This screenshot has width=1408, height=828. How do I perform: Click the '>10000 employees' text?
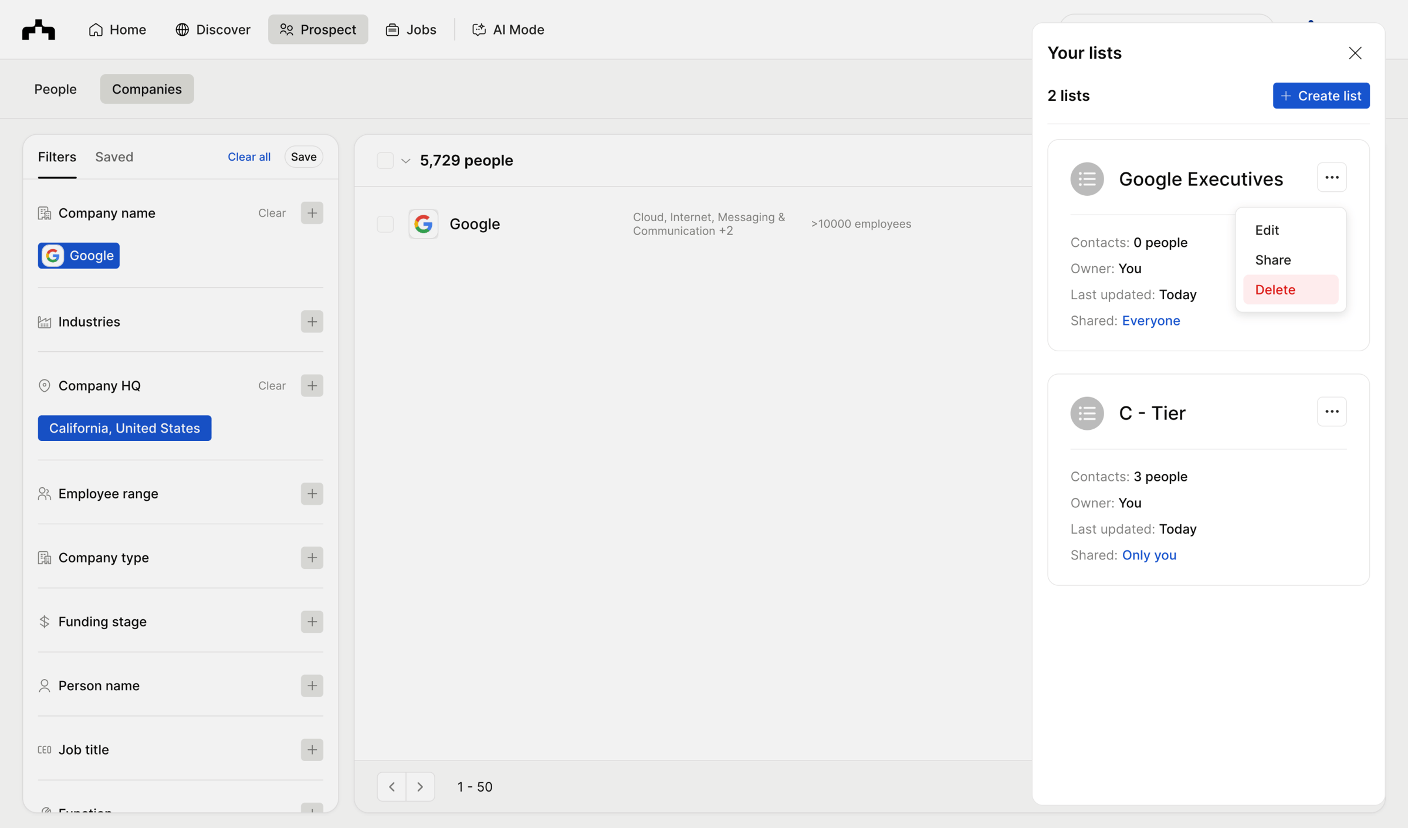point(861,224)
